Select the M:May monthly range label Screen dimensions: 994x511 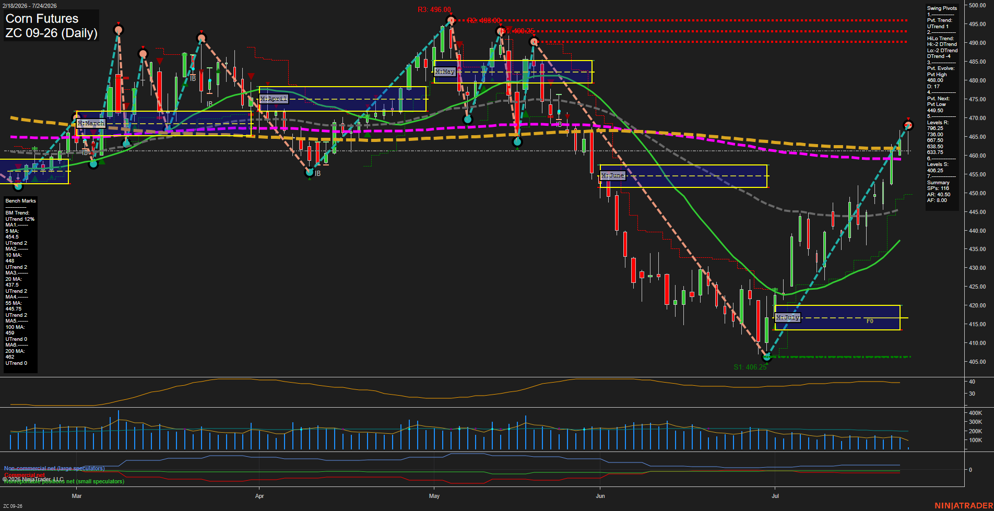click(x=445, y=72)
